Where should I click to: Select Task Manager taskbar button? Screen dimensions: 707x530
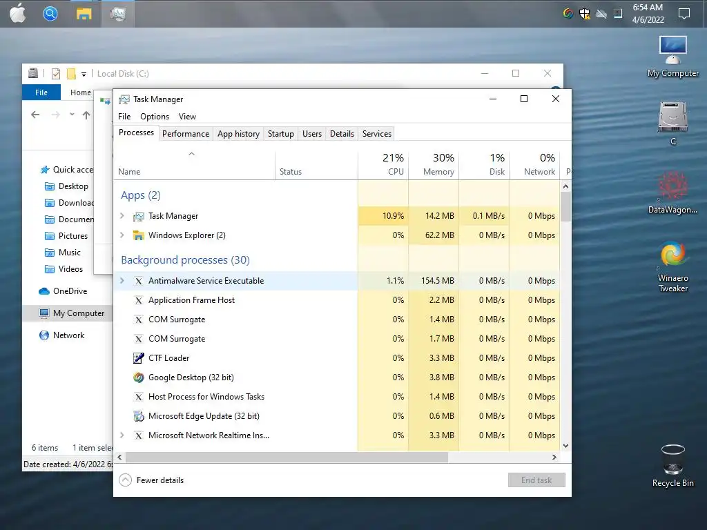[117, 14]
